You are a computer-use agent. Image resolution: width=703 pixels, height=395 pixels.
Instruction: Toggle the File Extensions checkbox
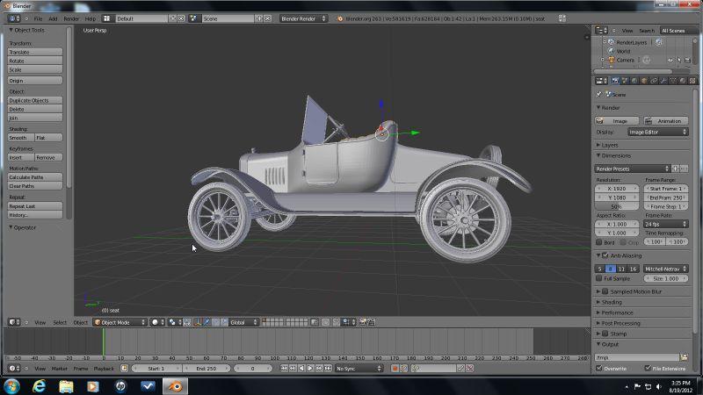[x=648, y=368]
